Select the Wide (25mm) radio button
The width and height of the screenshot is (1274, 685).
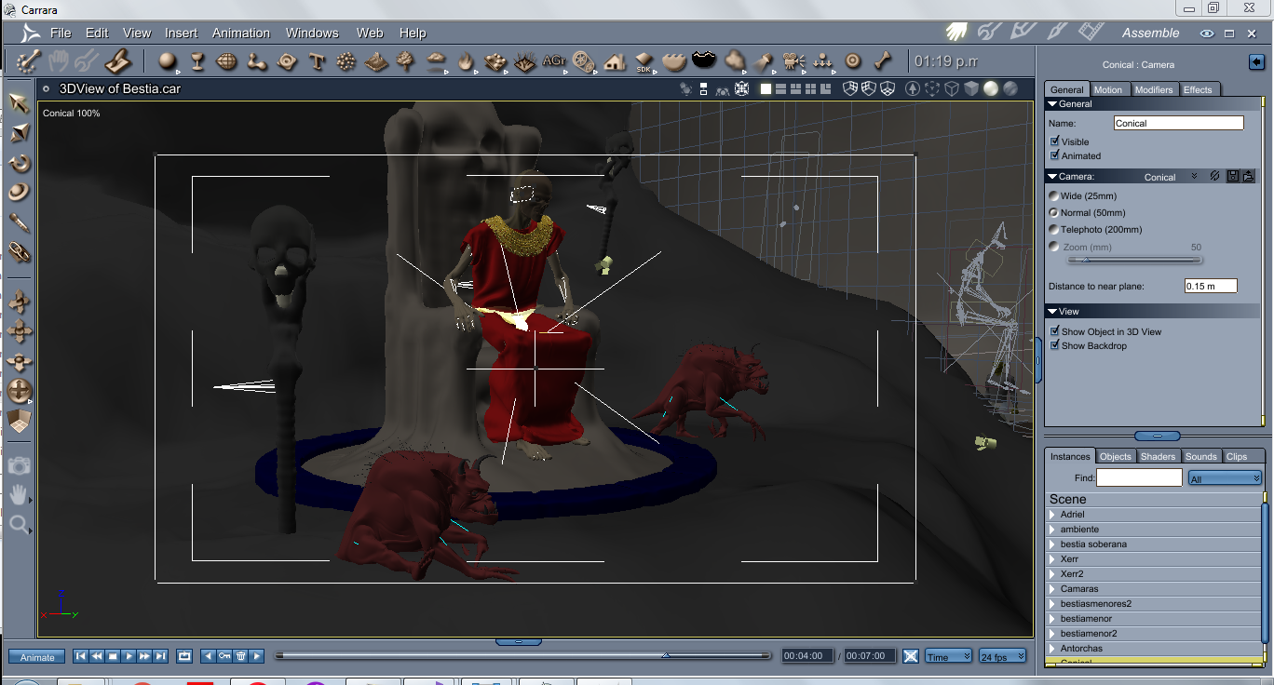(x=1054, y=195)
